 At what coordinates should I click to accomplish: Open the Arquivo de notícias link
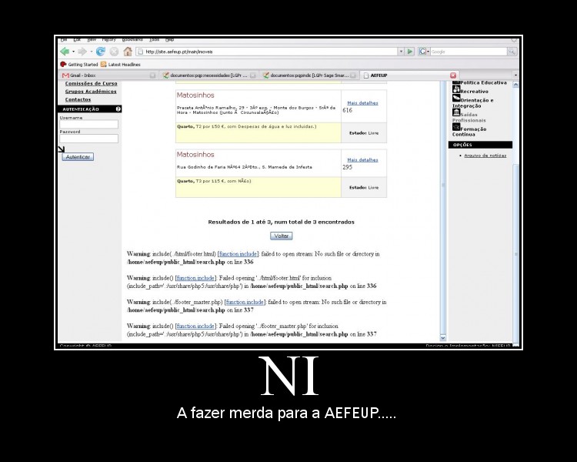click(485, 156)
